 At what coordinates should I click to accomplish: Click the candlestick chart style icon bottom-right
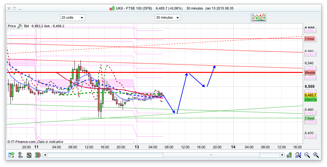coord(289,155)
